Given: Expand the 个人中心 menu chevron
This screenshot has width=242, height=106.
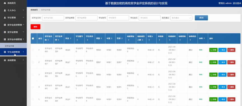Looking at the screenshot, I should coord(23,10).
